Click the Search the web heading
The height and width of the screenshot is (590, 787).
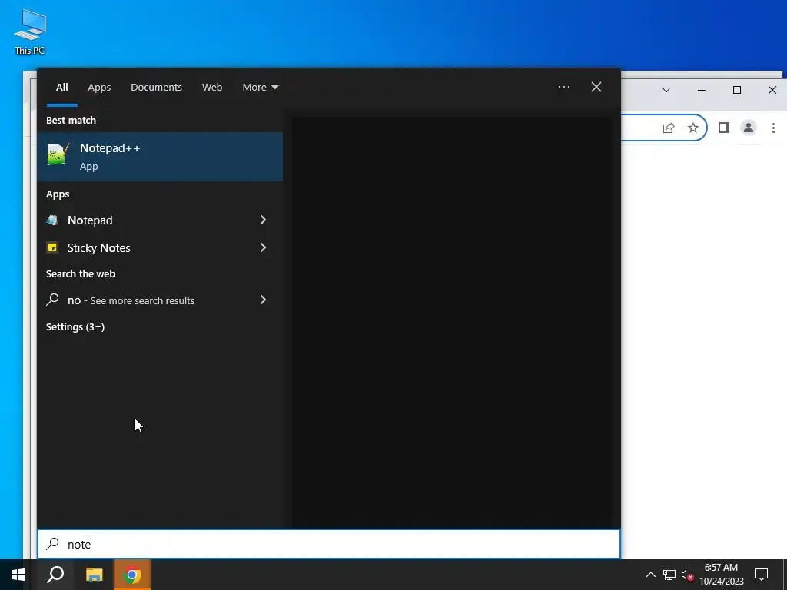(80, 274)
